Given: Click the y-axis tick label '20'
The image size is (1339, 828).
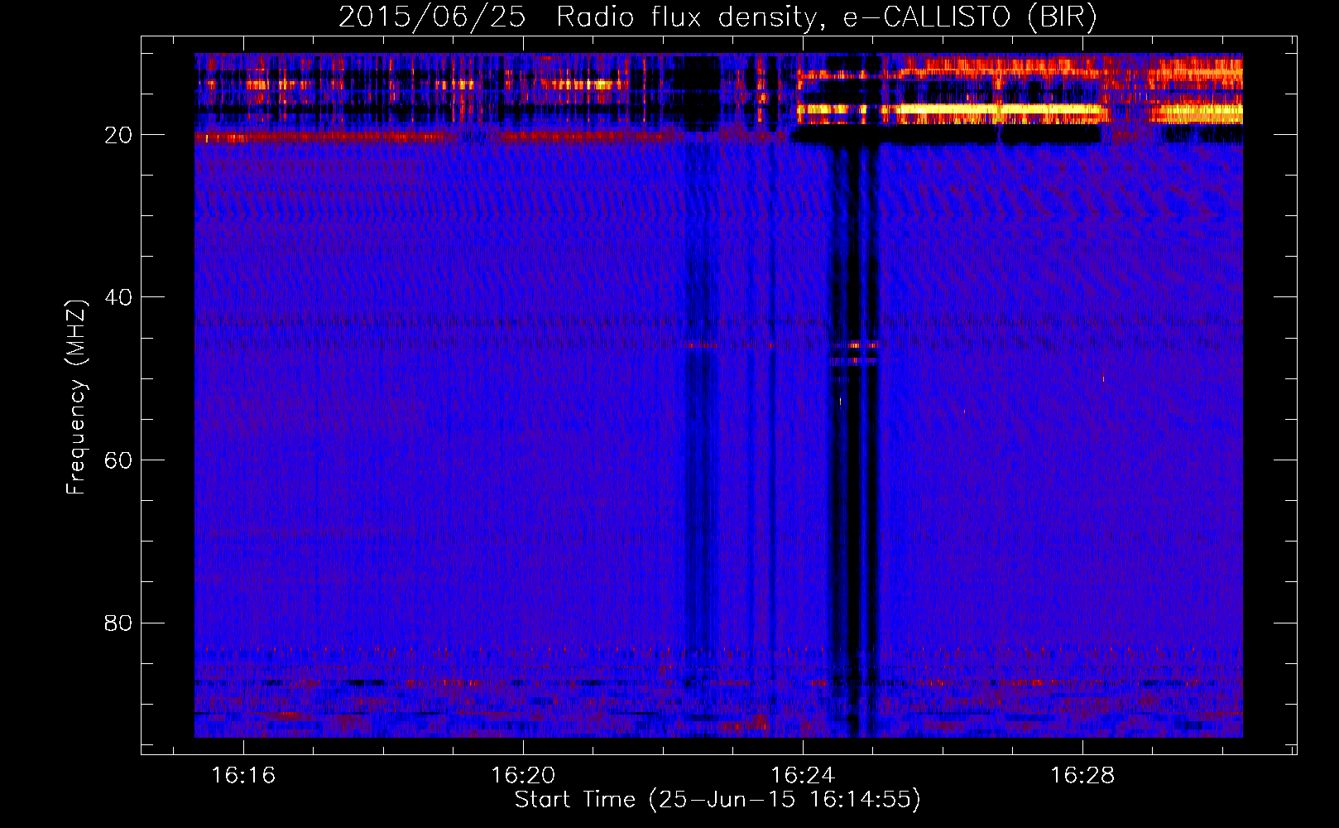Looking at the screenshot, I should pyautogui.click(x=118, y=135).
